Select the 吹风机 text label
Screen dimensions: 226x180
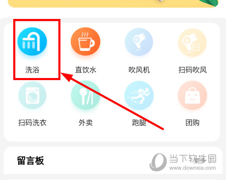click(139, 70)
